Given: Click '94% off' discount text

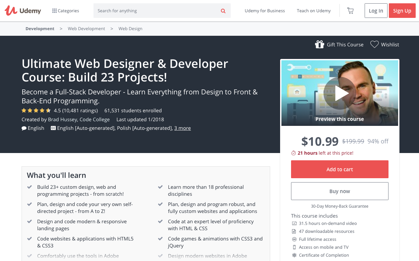Looking at the screenshot, I should pyautogui.click(x=378, y=141).
